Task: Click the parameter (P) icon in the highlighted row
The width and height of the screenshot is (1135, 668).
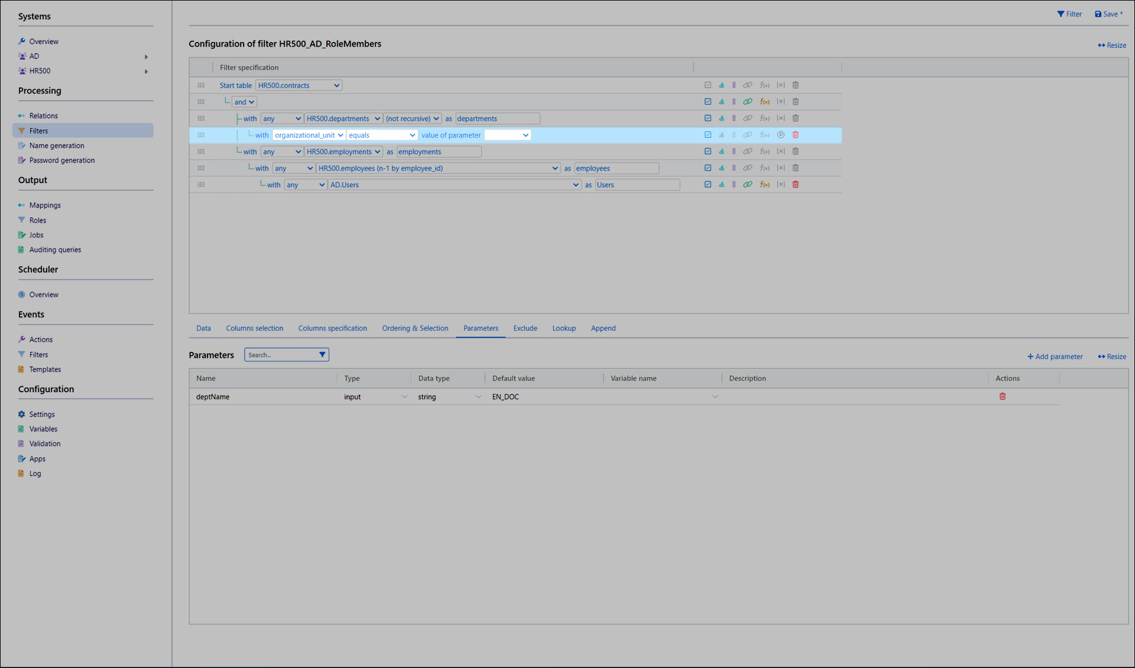Action: tap(781, 135)
